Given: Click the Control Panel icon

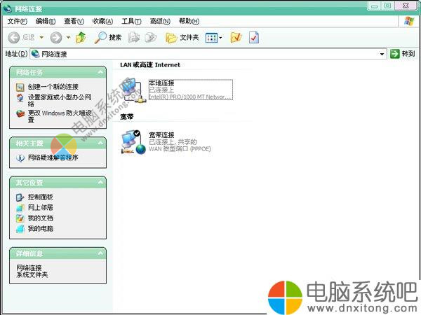Looking at the screenshot, I should [x=20, y=197].
